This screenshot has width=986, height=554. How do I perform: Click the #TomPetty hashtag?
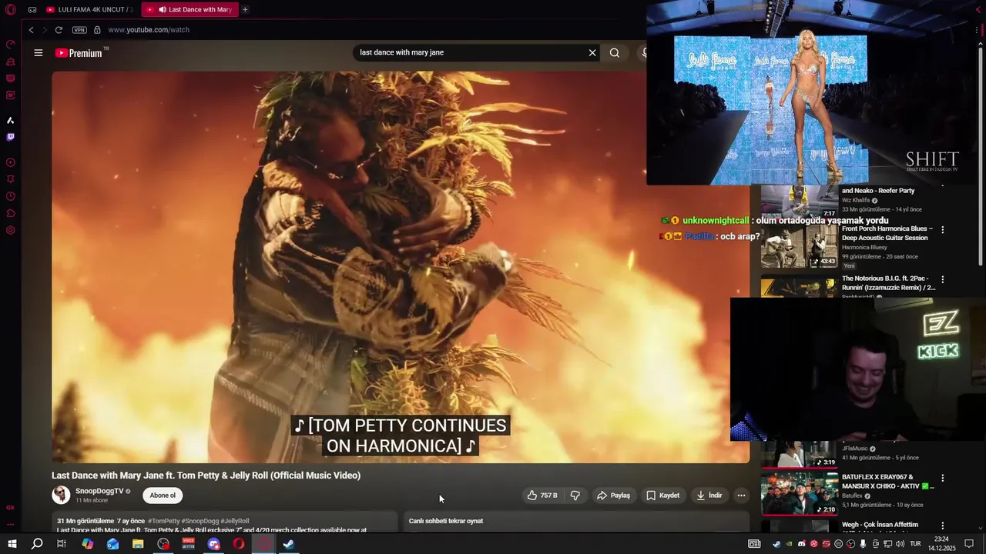pos(163,521)
